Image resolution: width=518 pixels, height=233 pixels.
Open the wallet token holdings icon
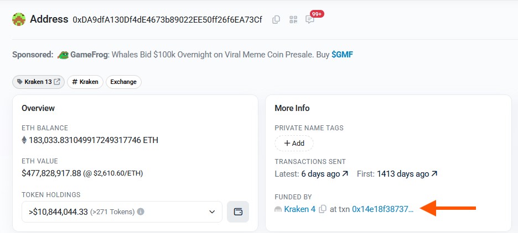[238, 211]
